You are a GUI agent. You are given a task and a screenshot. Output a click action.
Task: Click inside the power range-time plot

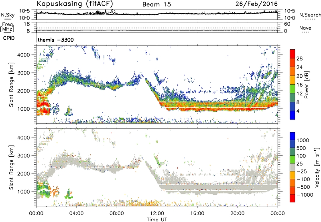(157, 84)
